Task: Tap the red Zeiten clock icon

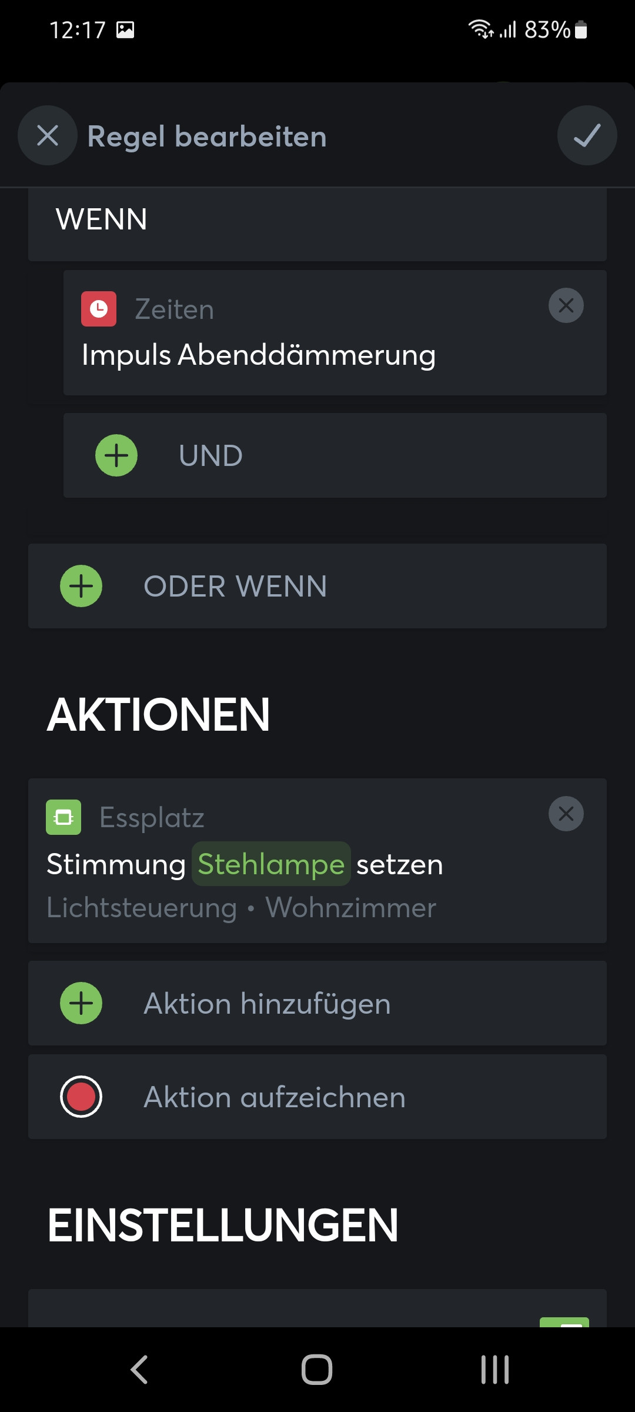Action: pos(99,309)
